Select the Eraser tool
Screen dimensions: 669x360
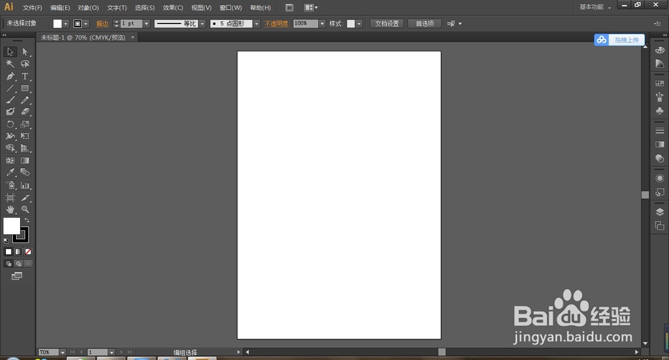(x=25, y=112)
